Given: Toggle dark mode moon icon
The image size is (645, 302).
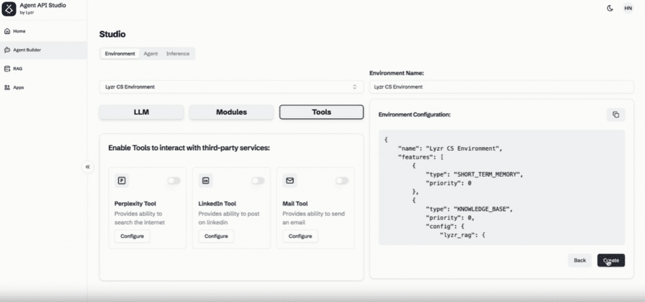Looking at the screenshot, I should 610,8.
